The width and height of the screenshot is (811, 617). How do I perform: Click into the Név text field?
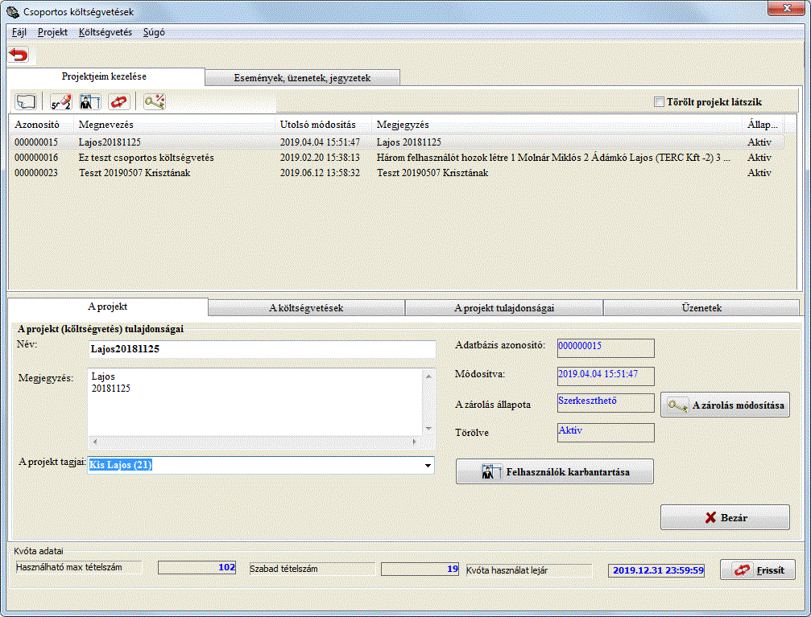tap(261, 350)
